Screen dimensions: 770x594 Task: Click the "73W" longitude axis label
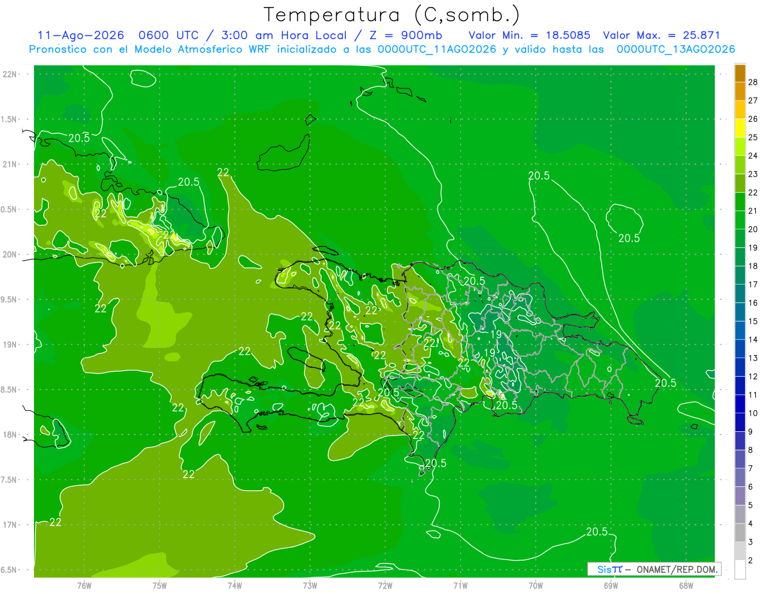(x=310, y=585)
